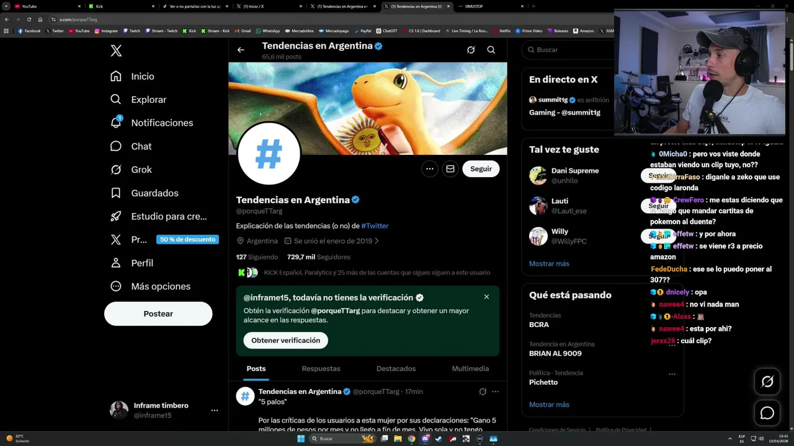794x446 pixels.
Task: Click the back arrow in profile header
Action: click(241, 50)
